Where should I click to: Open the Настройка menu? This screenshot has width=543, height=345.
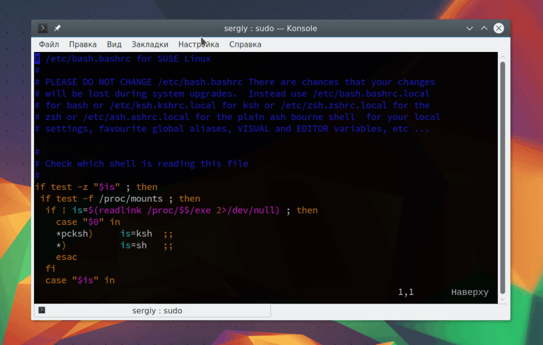[199, 45]
